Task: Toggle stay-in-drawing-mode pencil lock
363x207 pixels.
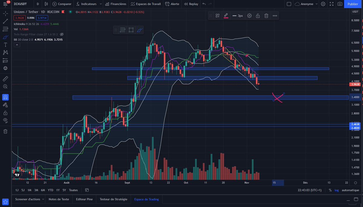Action: 5,105
